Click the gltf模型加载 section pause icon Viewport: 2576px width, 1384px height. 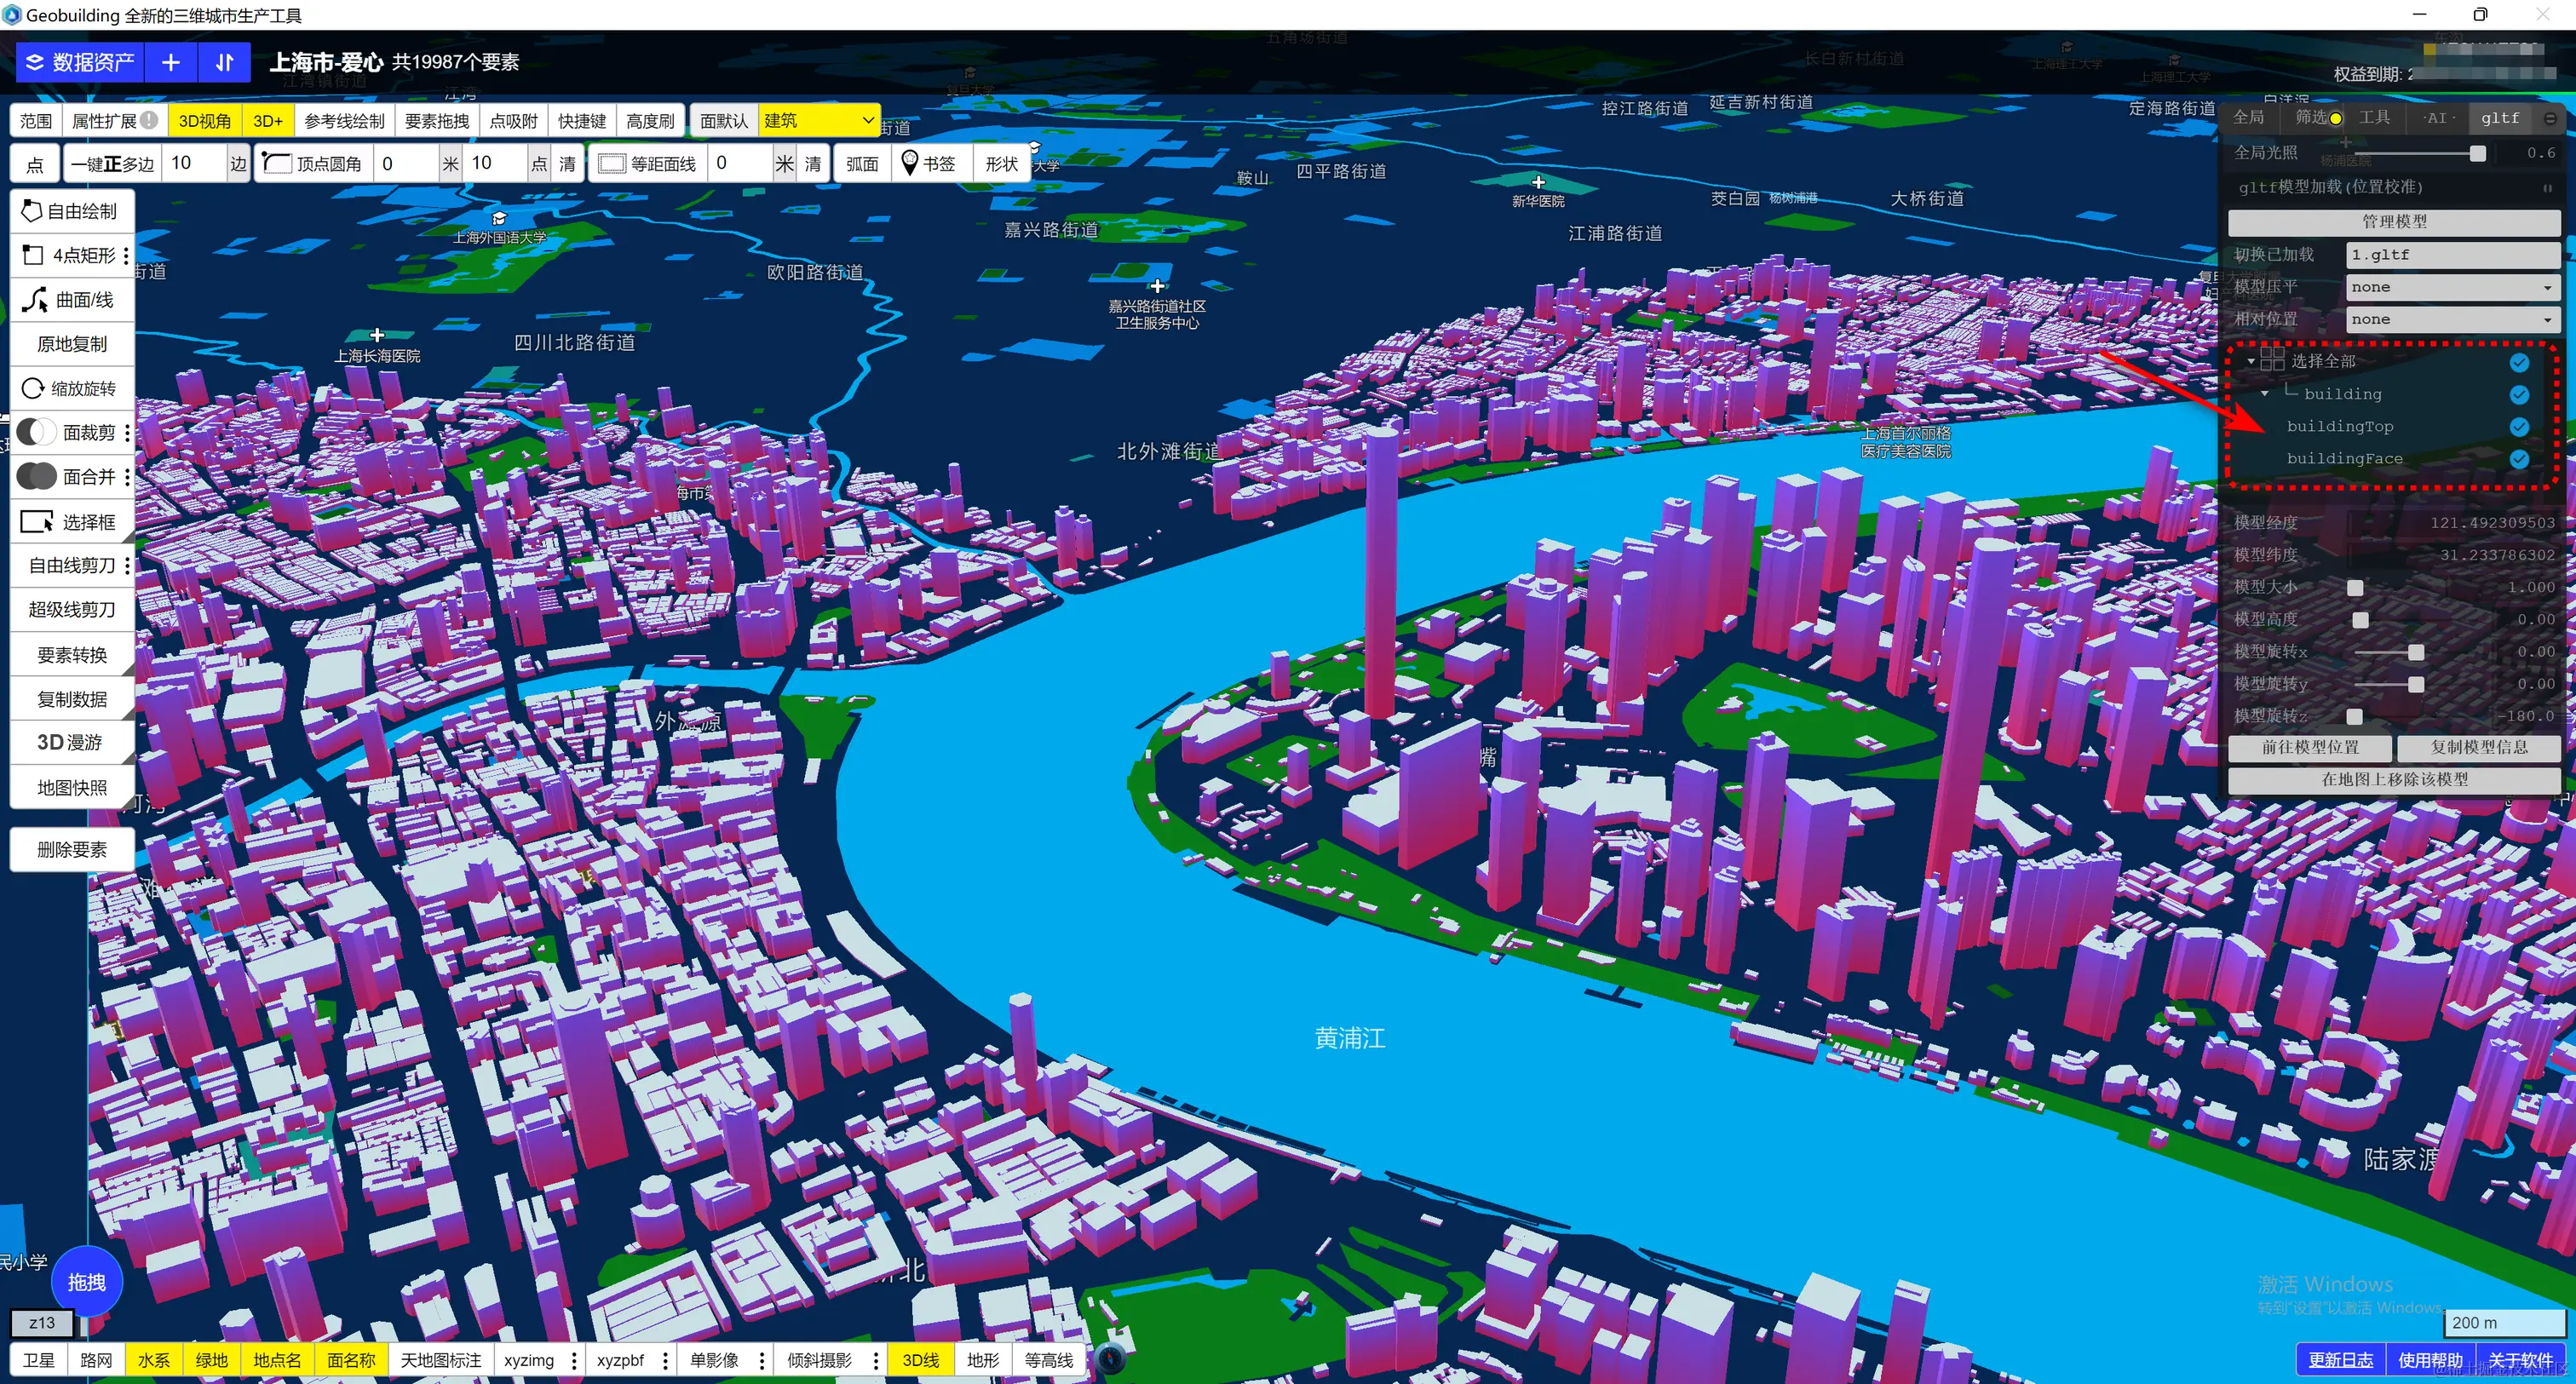pyautogui.click(x=2547, y=188)
